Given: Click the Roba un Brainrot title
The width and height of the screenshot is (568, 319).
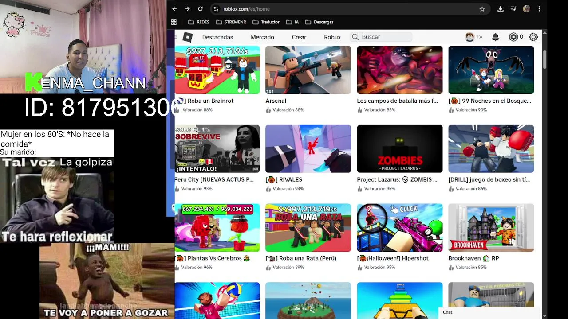Looking at the screenshot, I should pyautogui.click(x=204, y=101).
